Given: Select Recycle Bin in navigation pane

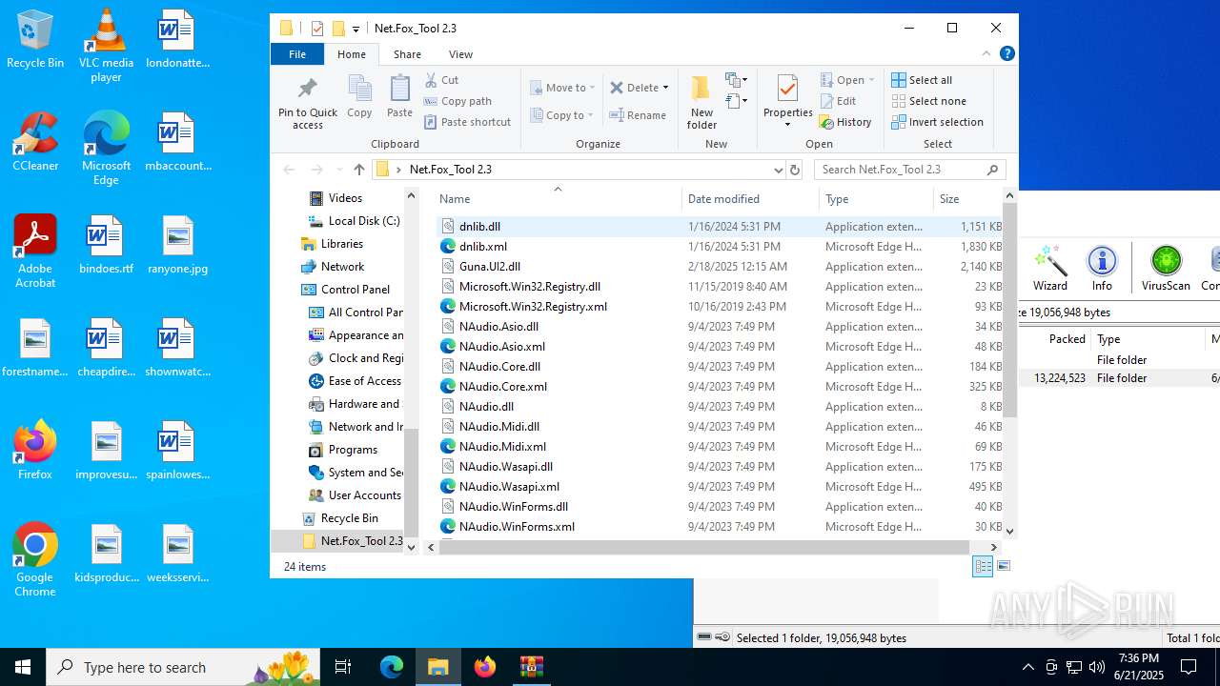Looking at the screenshot, I should pyautogui.click(x=349, y=518).
